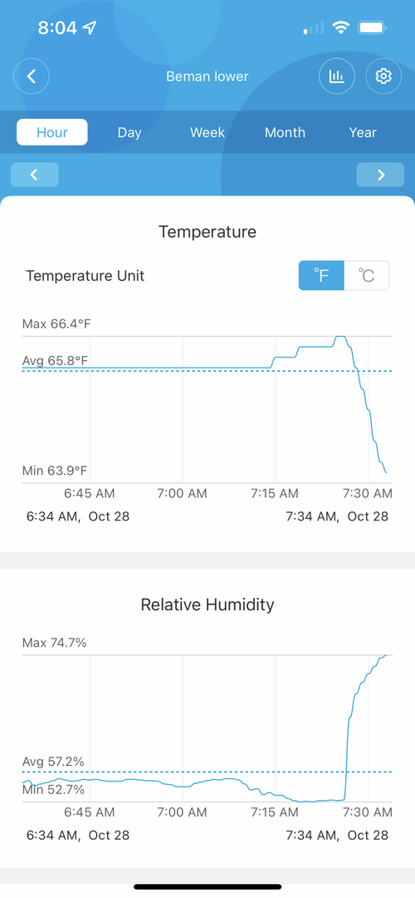The height and width of the screenshot is (898, 415).
Task: Switch to the Week tab
Action: 207,132
